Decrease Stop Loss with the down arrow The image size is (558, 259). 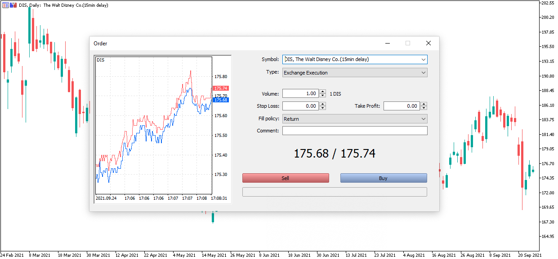coord(323,108)
